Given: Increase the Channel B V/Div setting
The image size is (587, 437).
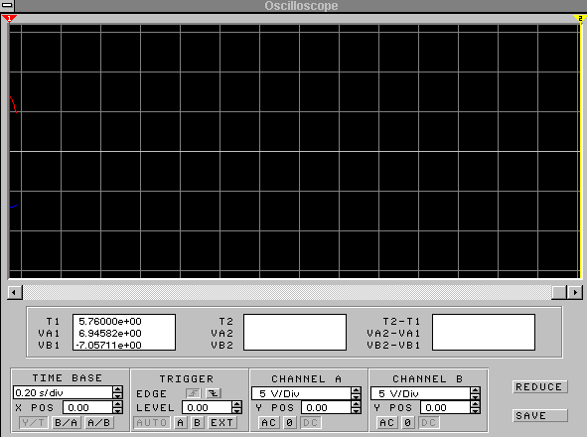Looking at the screenshot, I should (476, 390).
